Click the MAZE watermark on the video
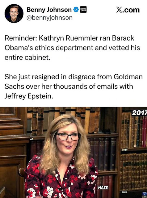This screenshot has width=147, height=198. pos(103,187)
